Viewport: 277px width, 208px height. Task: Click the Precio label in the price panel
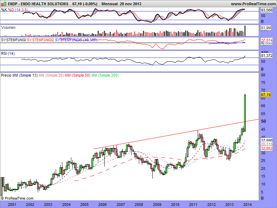click(x=6, y=75)
